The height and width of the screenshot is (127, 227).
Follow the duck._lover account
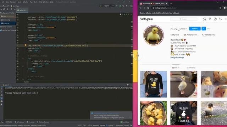click(195, 29)
